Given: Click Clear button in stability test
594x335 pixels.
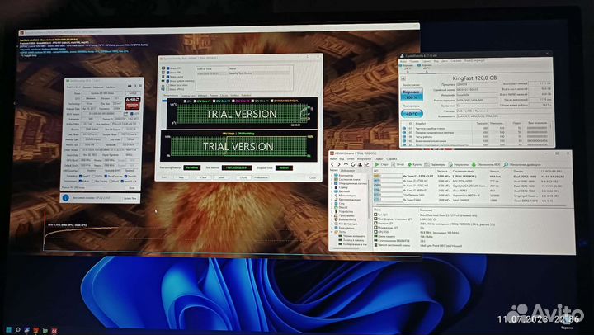Looking at the screenshot, I should pos(204,177).
